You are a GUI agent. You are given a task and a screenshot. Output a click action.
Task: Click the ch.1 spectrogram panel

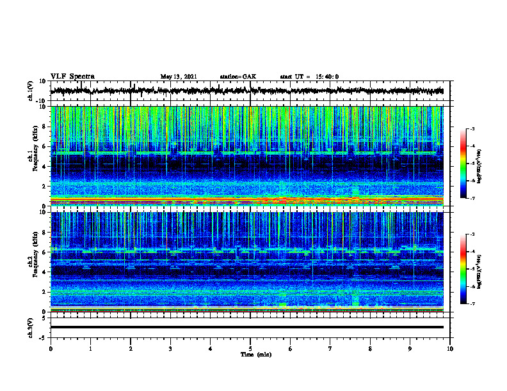247,156
